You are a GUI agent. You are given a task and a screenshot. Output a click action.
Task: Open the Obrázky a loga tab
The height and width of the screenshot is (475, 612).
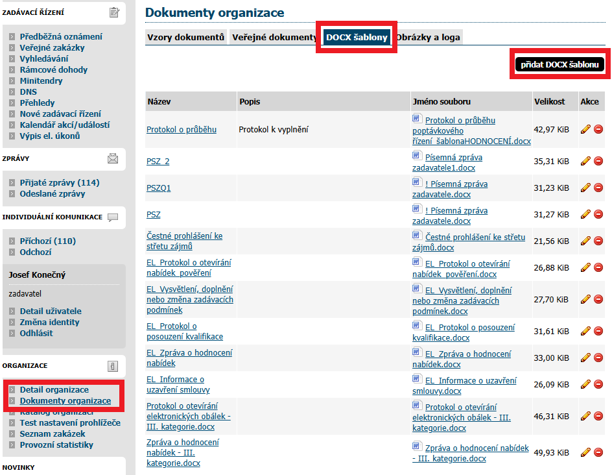428,37
